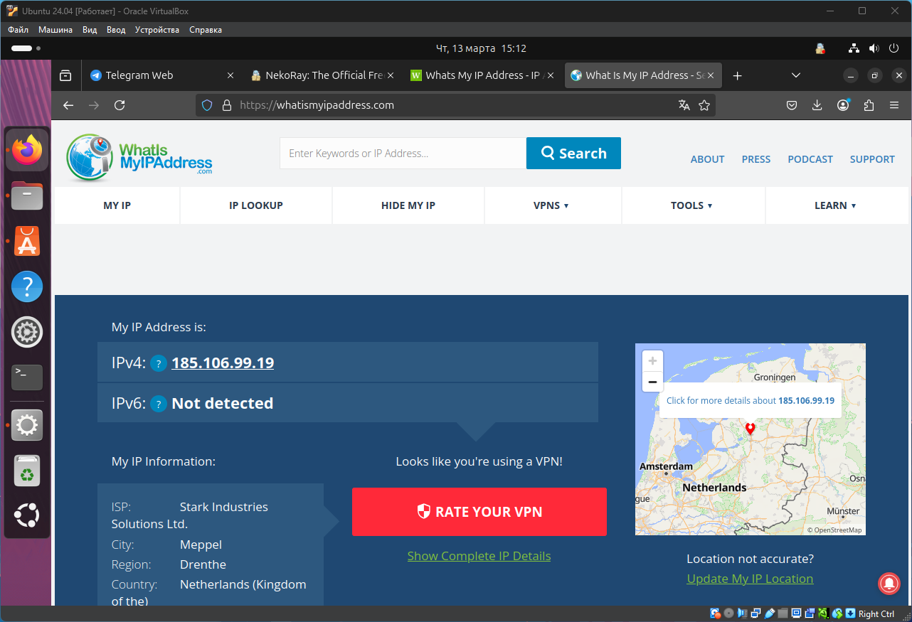Click the red map location pin
Viewport: 912px width, 622px height.
[x=750, y=429]
